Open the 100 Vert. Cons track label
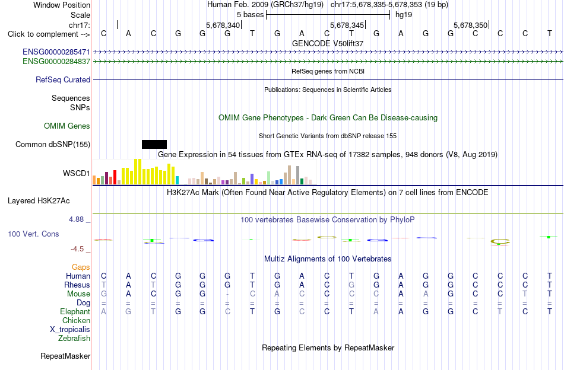The height and width of the screenshot is (370, 564). 33,234
